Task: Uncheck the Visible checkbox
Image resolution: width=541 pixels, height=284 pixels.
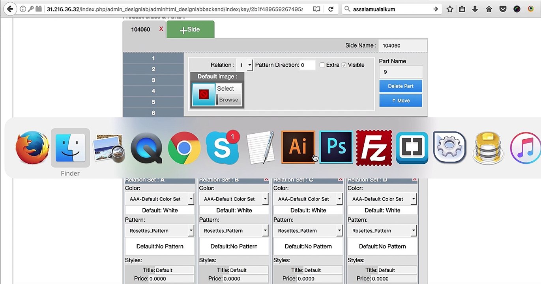Action: point(344,65)
